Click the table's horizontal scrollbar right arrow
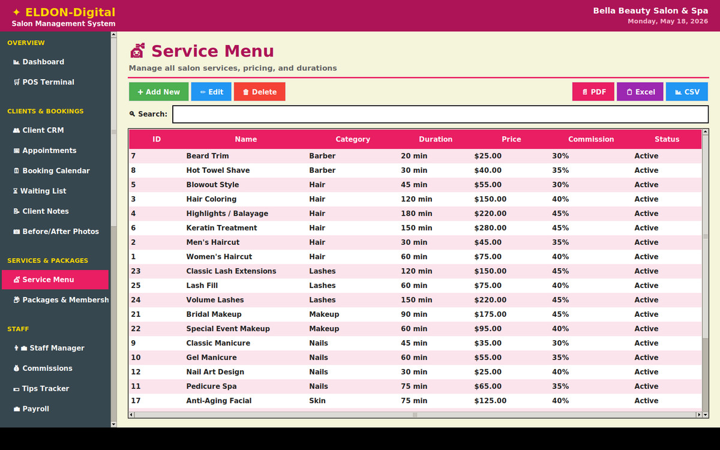 tap(698, 415)
